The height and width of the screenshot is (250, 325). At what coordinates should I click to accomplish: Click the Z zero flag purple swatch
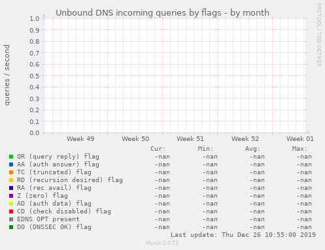pos(11,196)
